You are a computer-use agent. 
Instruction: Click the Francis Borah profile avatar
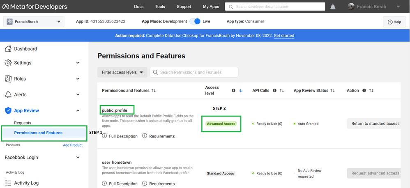(351, 7)
